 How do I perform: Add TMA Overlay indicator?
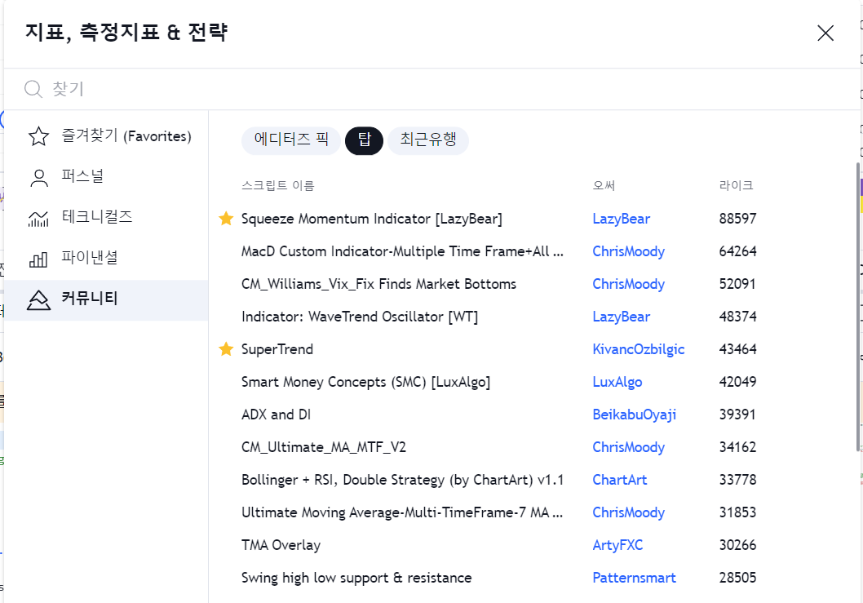click(x=281, y=545)
